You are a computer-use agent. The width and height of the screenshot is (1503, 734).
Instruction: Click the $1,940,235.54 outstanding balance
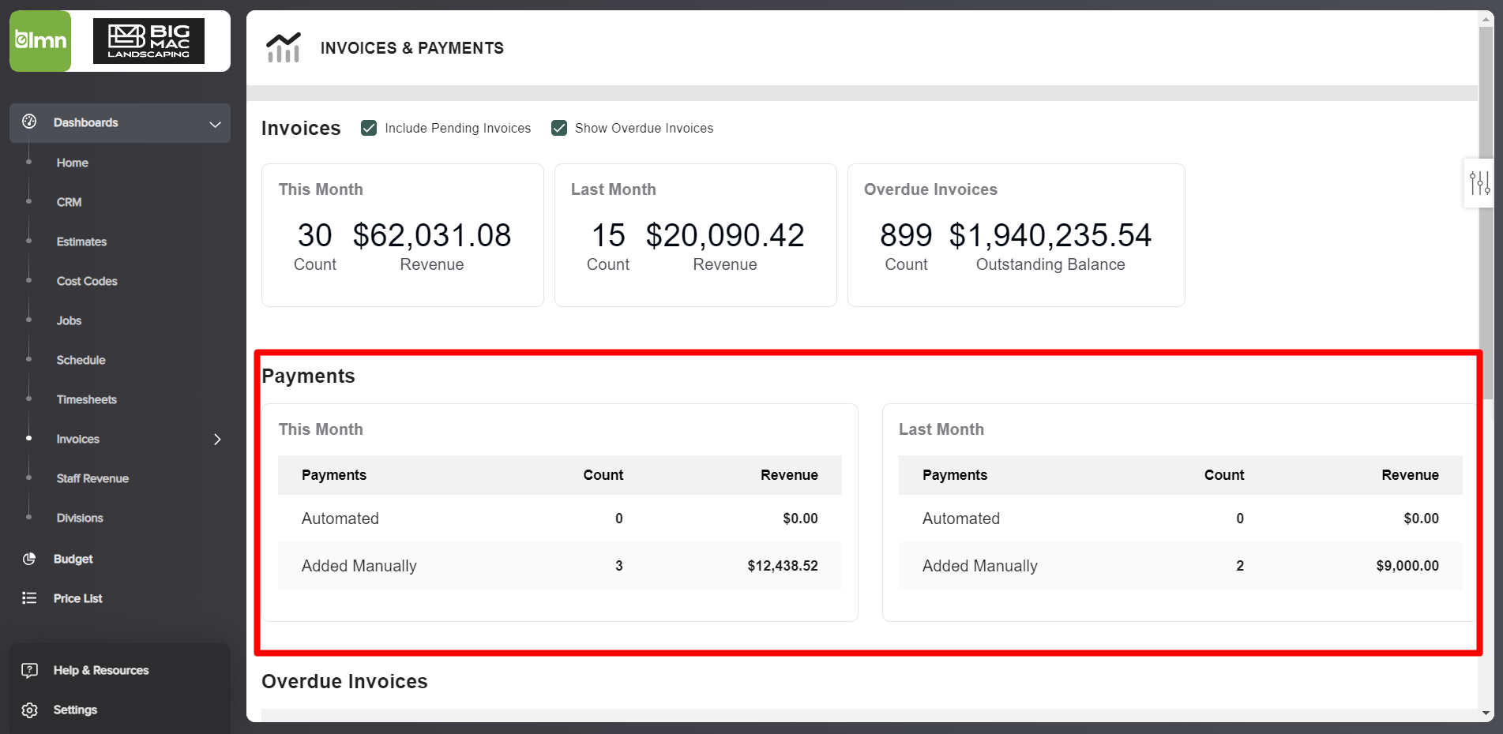[x=1050, y=235]
